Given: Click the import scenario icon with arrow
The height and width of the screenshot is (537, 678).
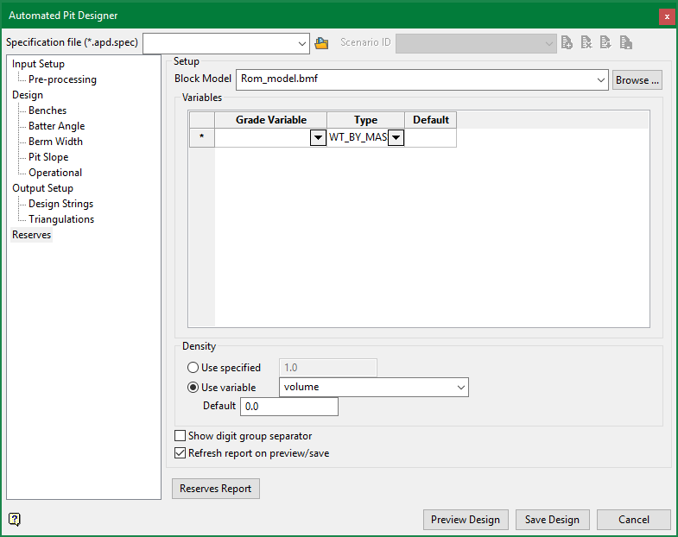Looking at the screenshot, I should tap(606, 43).
